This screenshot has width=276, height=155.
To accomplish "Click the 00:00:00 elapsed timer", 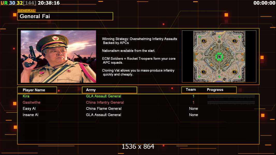I will coord(264,3).
